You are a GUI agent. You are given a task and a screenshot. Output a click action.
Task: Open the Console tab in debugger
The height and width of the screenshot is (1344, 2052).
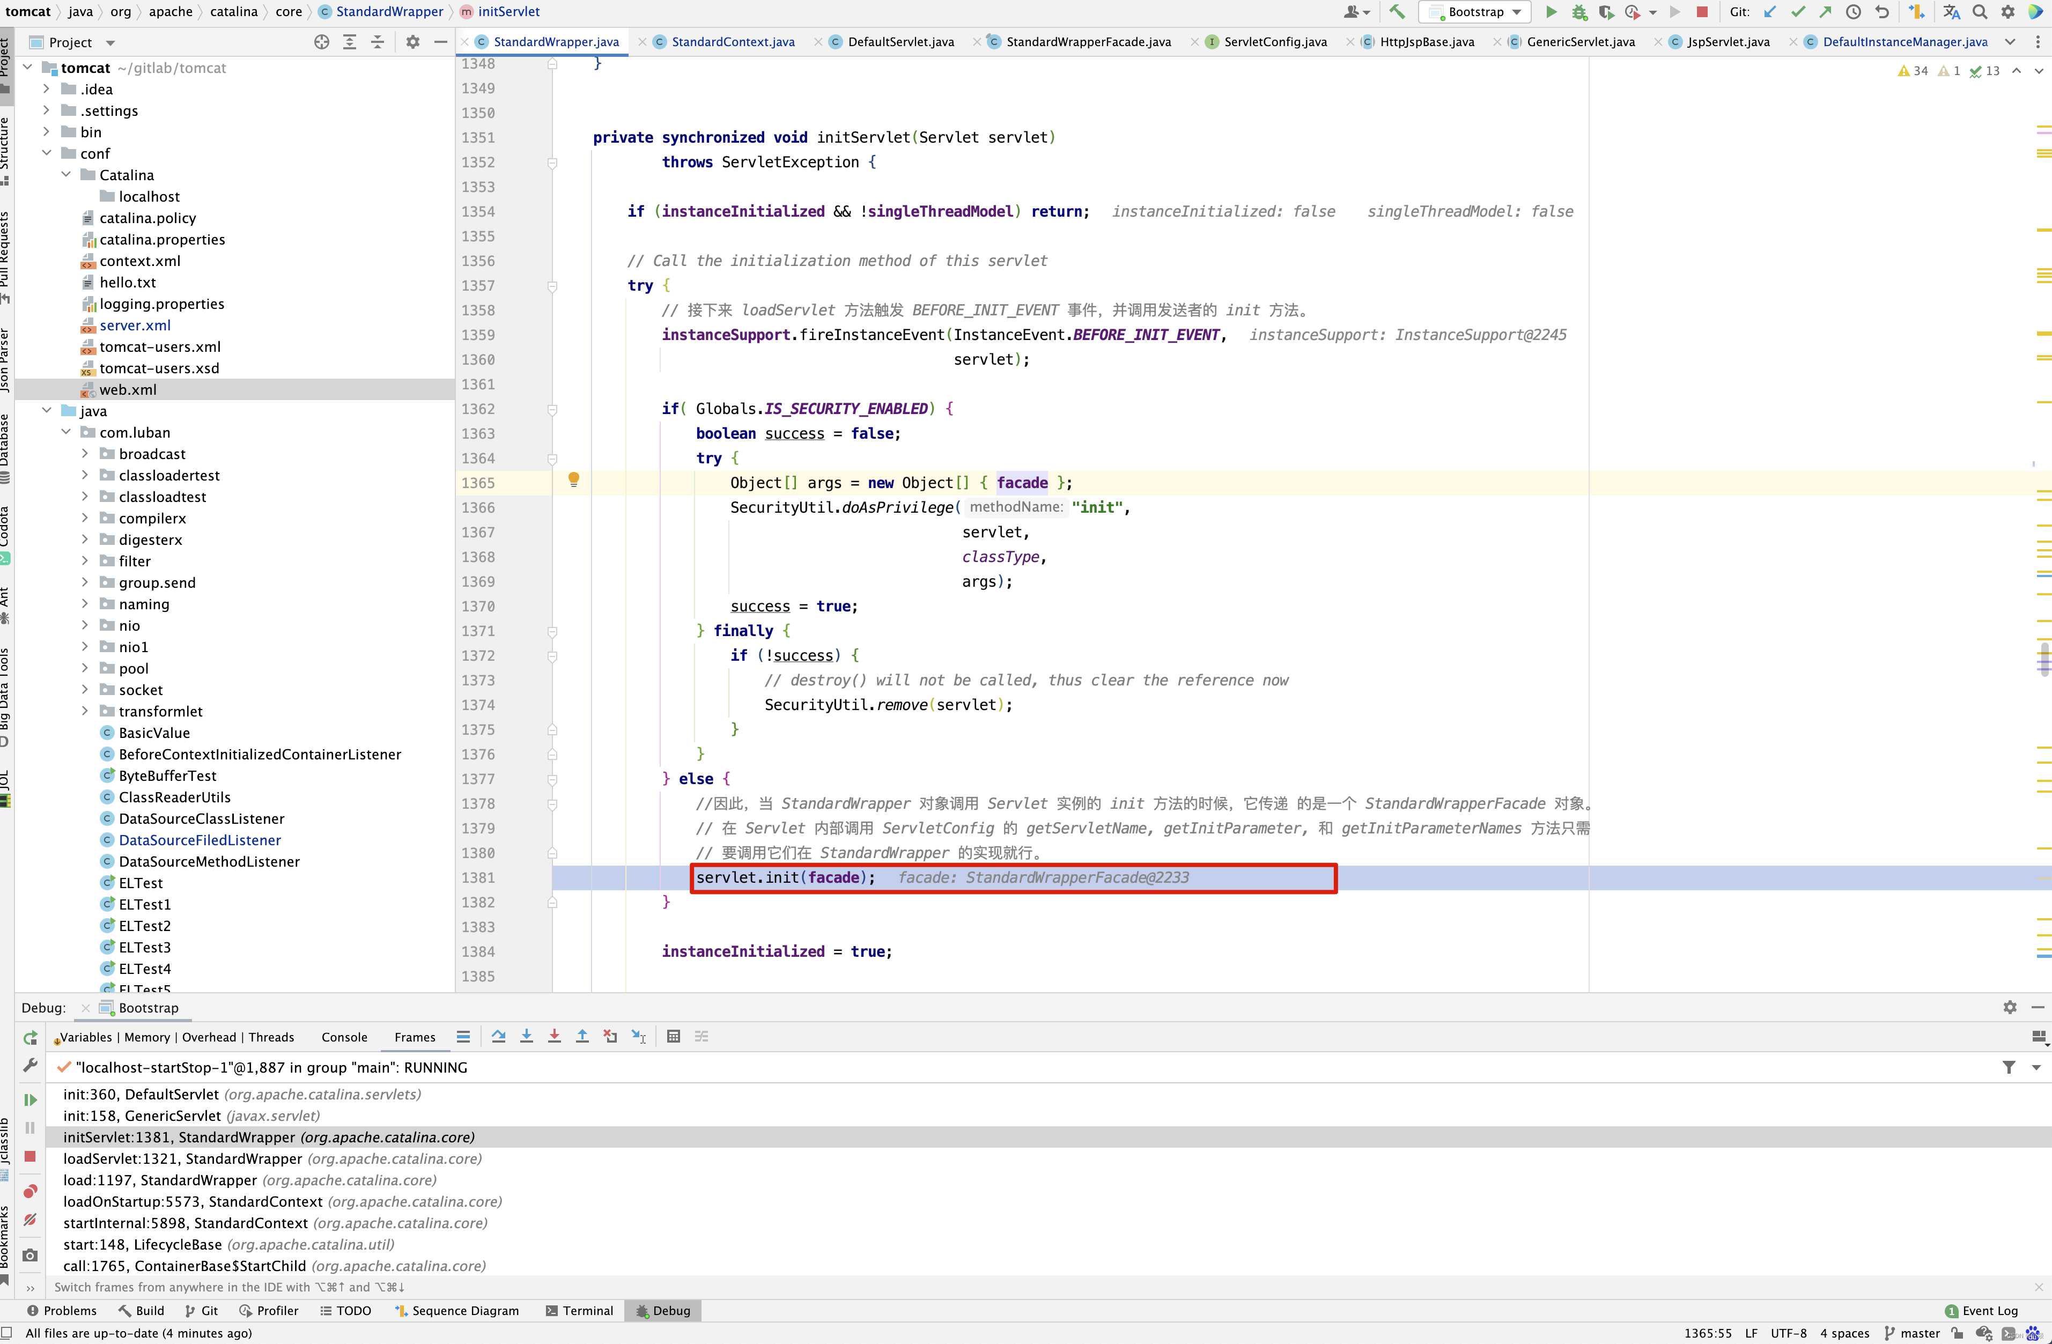[x=344, y=1037]
